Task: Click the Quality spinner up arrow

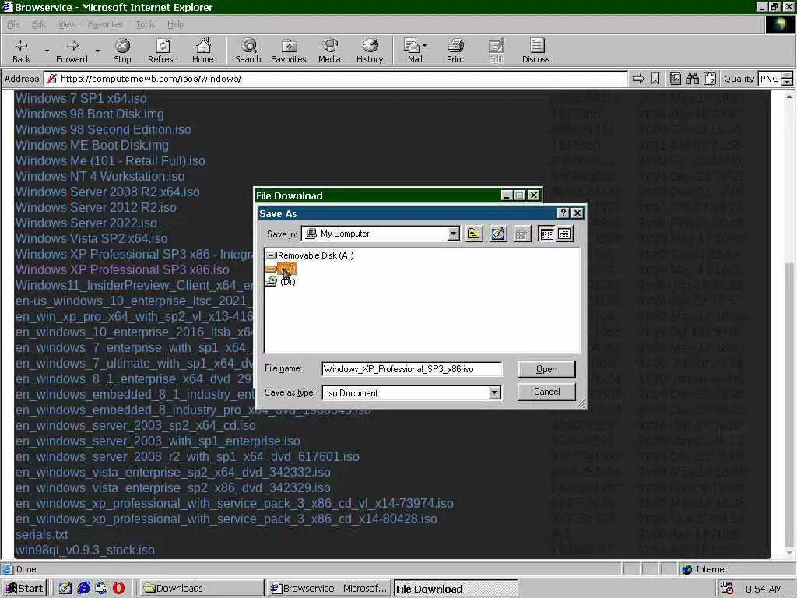Action: coord(787,76)
